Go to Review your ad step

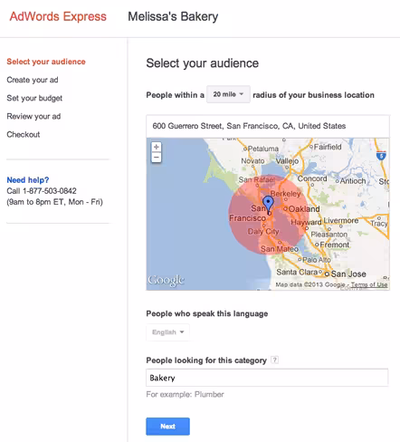point(33,116)
